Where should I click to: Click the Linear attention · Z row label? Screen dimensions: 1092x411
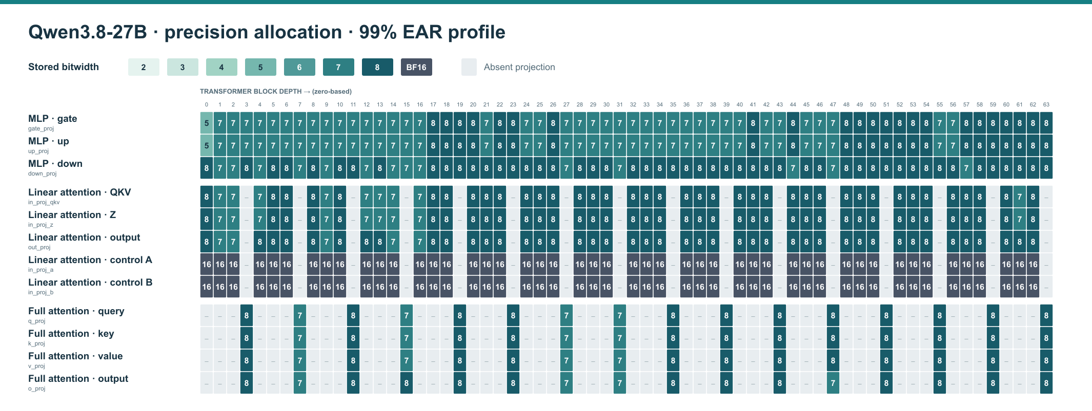[72, 215]
